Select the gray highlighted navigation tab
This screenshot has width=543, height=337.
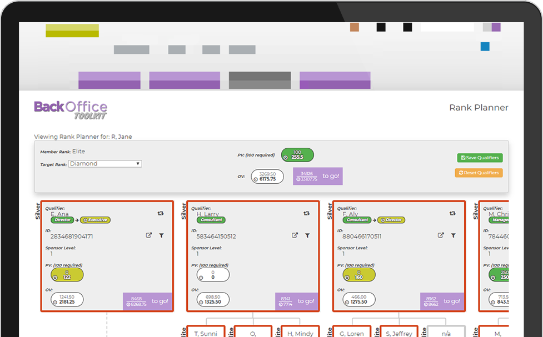tap(260, 81)
